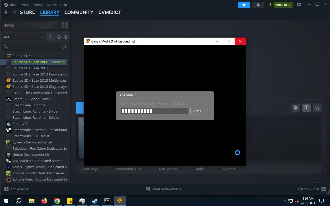Open game info icon

[x=307, y=108]
